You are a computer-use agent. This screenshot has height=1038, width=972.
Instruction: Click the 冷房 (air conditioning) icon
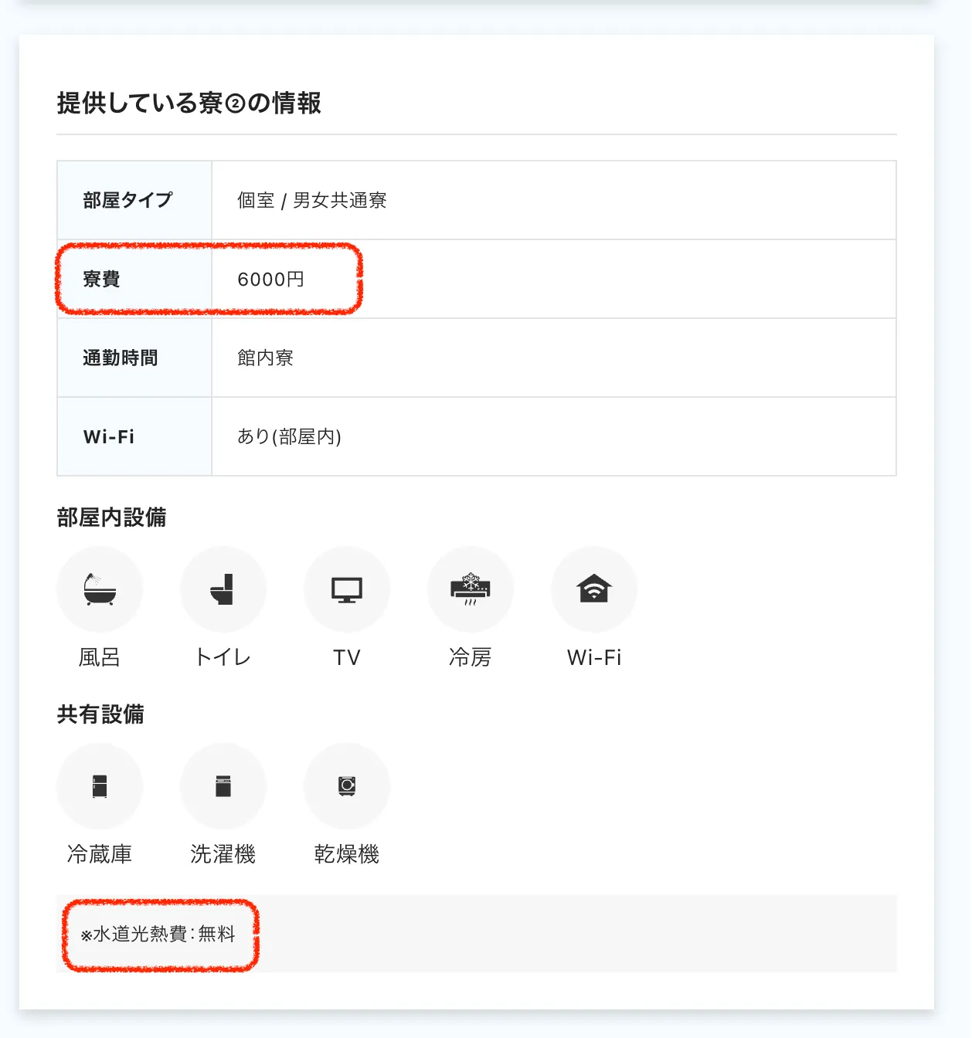[471, 589]
